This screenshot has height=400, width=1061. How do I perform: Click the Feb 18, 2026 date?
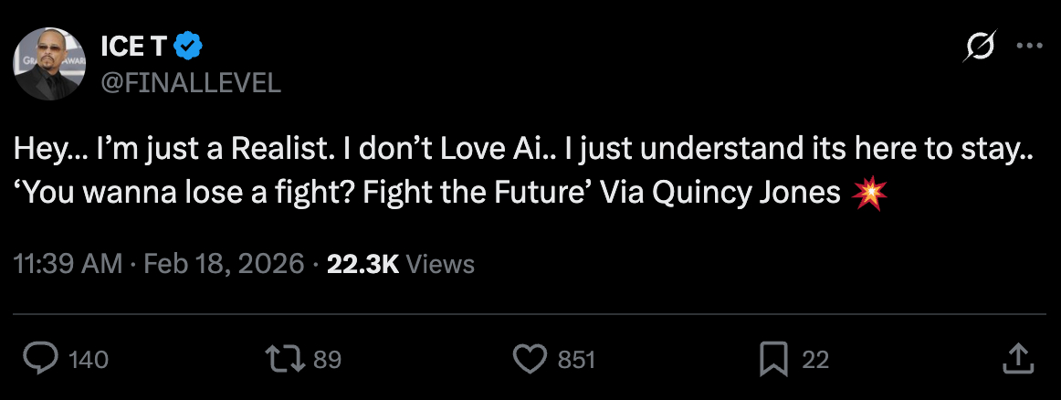point(224,264)
